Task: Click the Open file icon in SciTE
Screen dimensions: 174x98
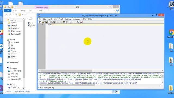Action: (x=43, y=22)
